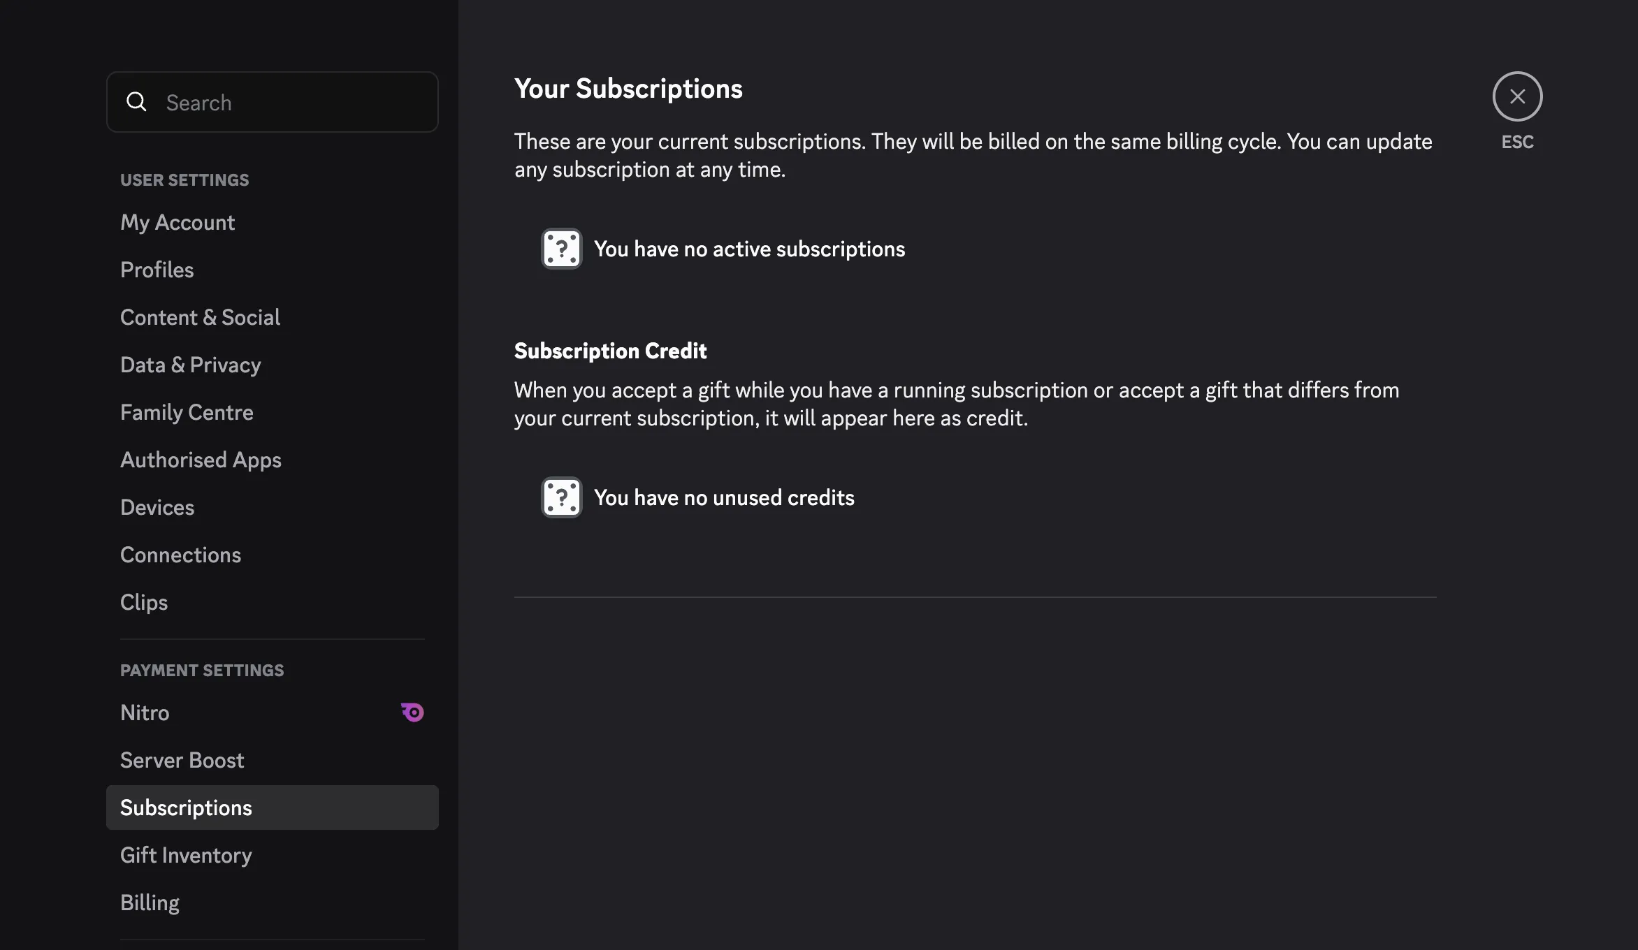The width and height of the screenshot is (1638, 950).
Task: Select the Subscriptions settings entry
Action: [186, 807]
